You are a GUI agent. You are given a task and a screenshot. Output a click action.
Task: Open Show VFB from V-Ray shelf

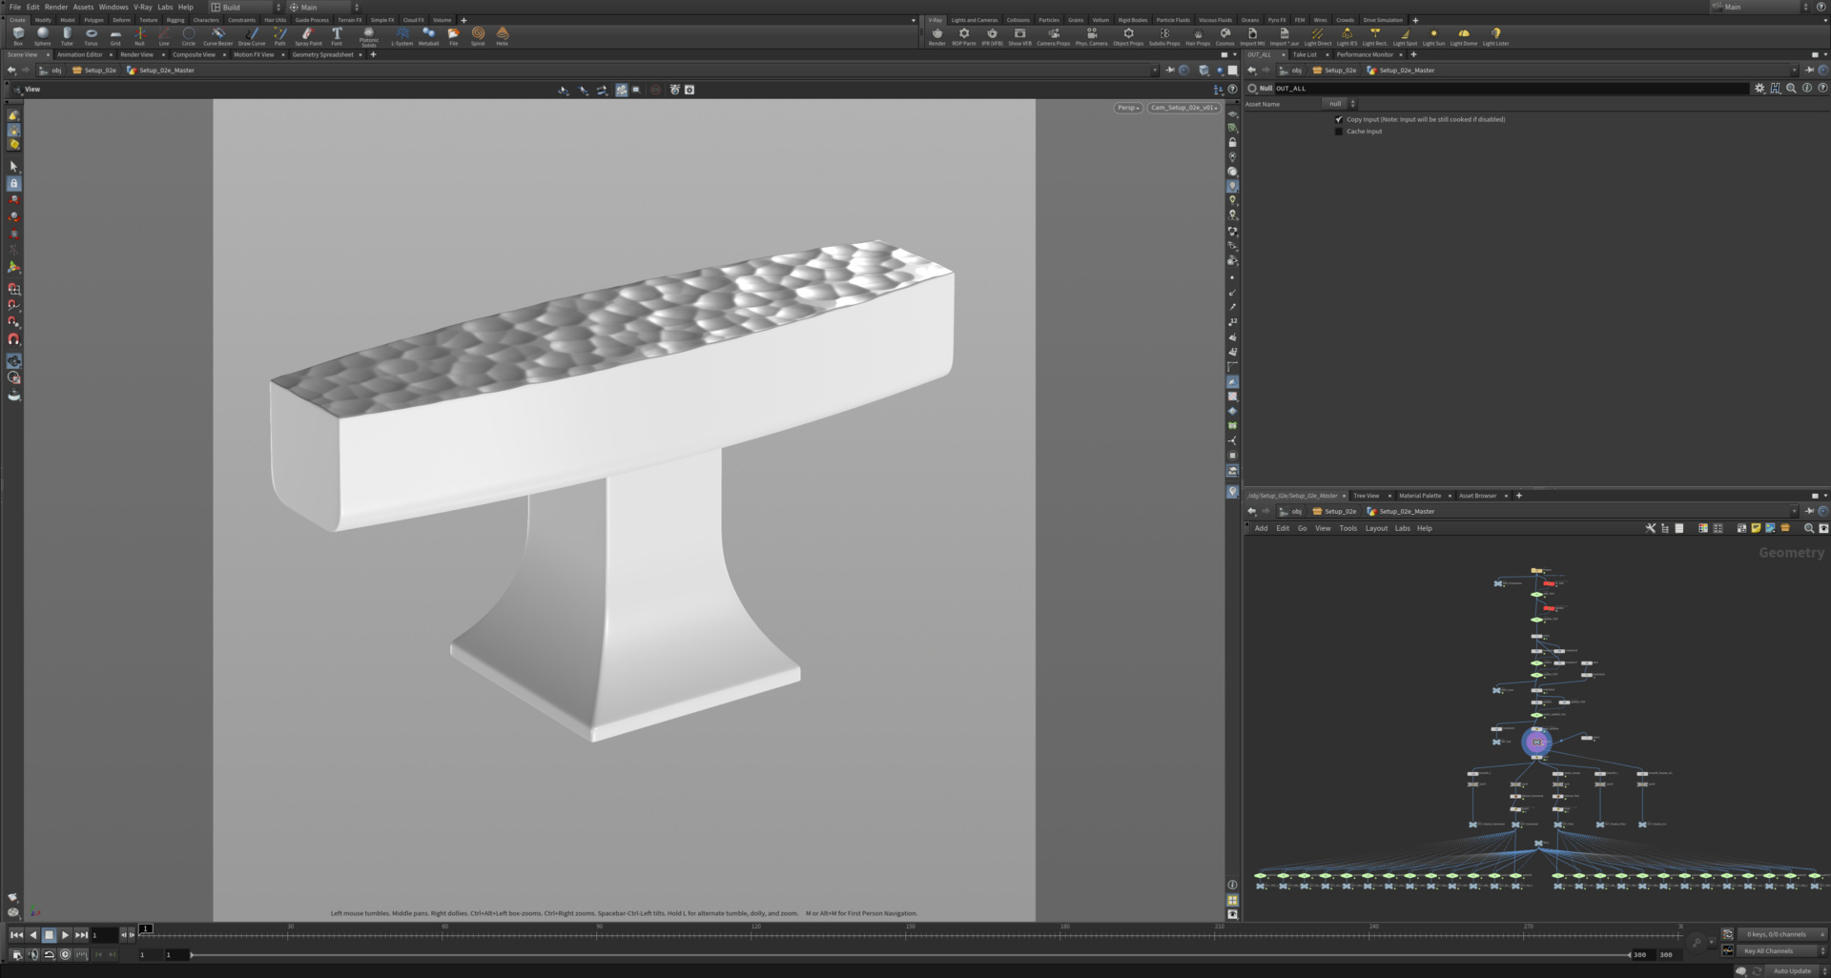(1019, 36)
